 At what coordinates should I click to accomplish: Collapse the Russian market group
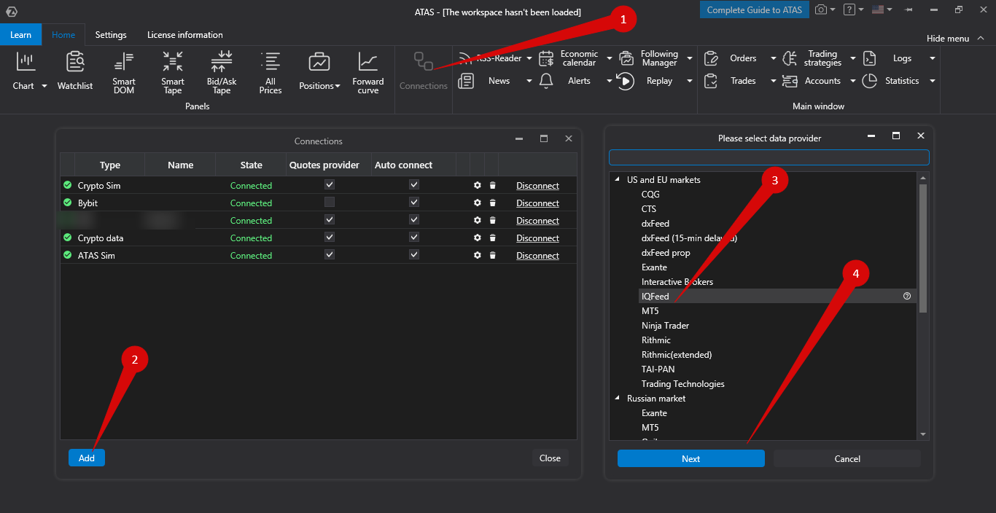click(x=618, y=399)
